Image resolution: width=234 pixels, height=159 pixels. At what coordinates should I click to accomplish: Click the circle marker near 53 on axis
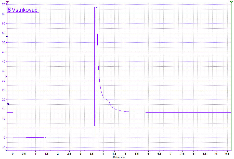pyautogui.click(x=7, y=36)
